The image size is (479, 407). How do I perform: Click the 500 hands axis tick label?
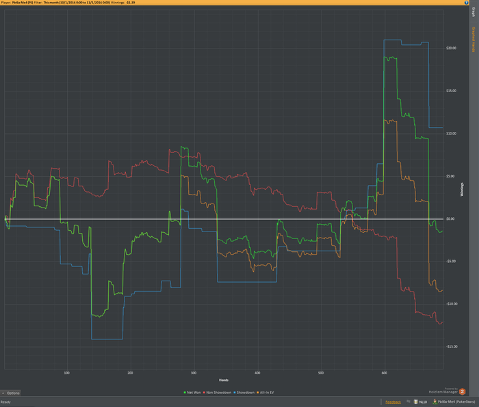point(321,373)
